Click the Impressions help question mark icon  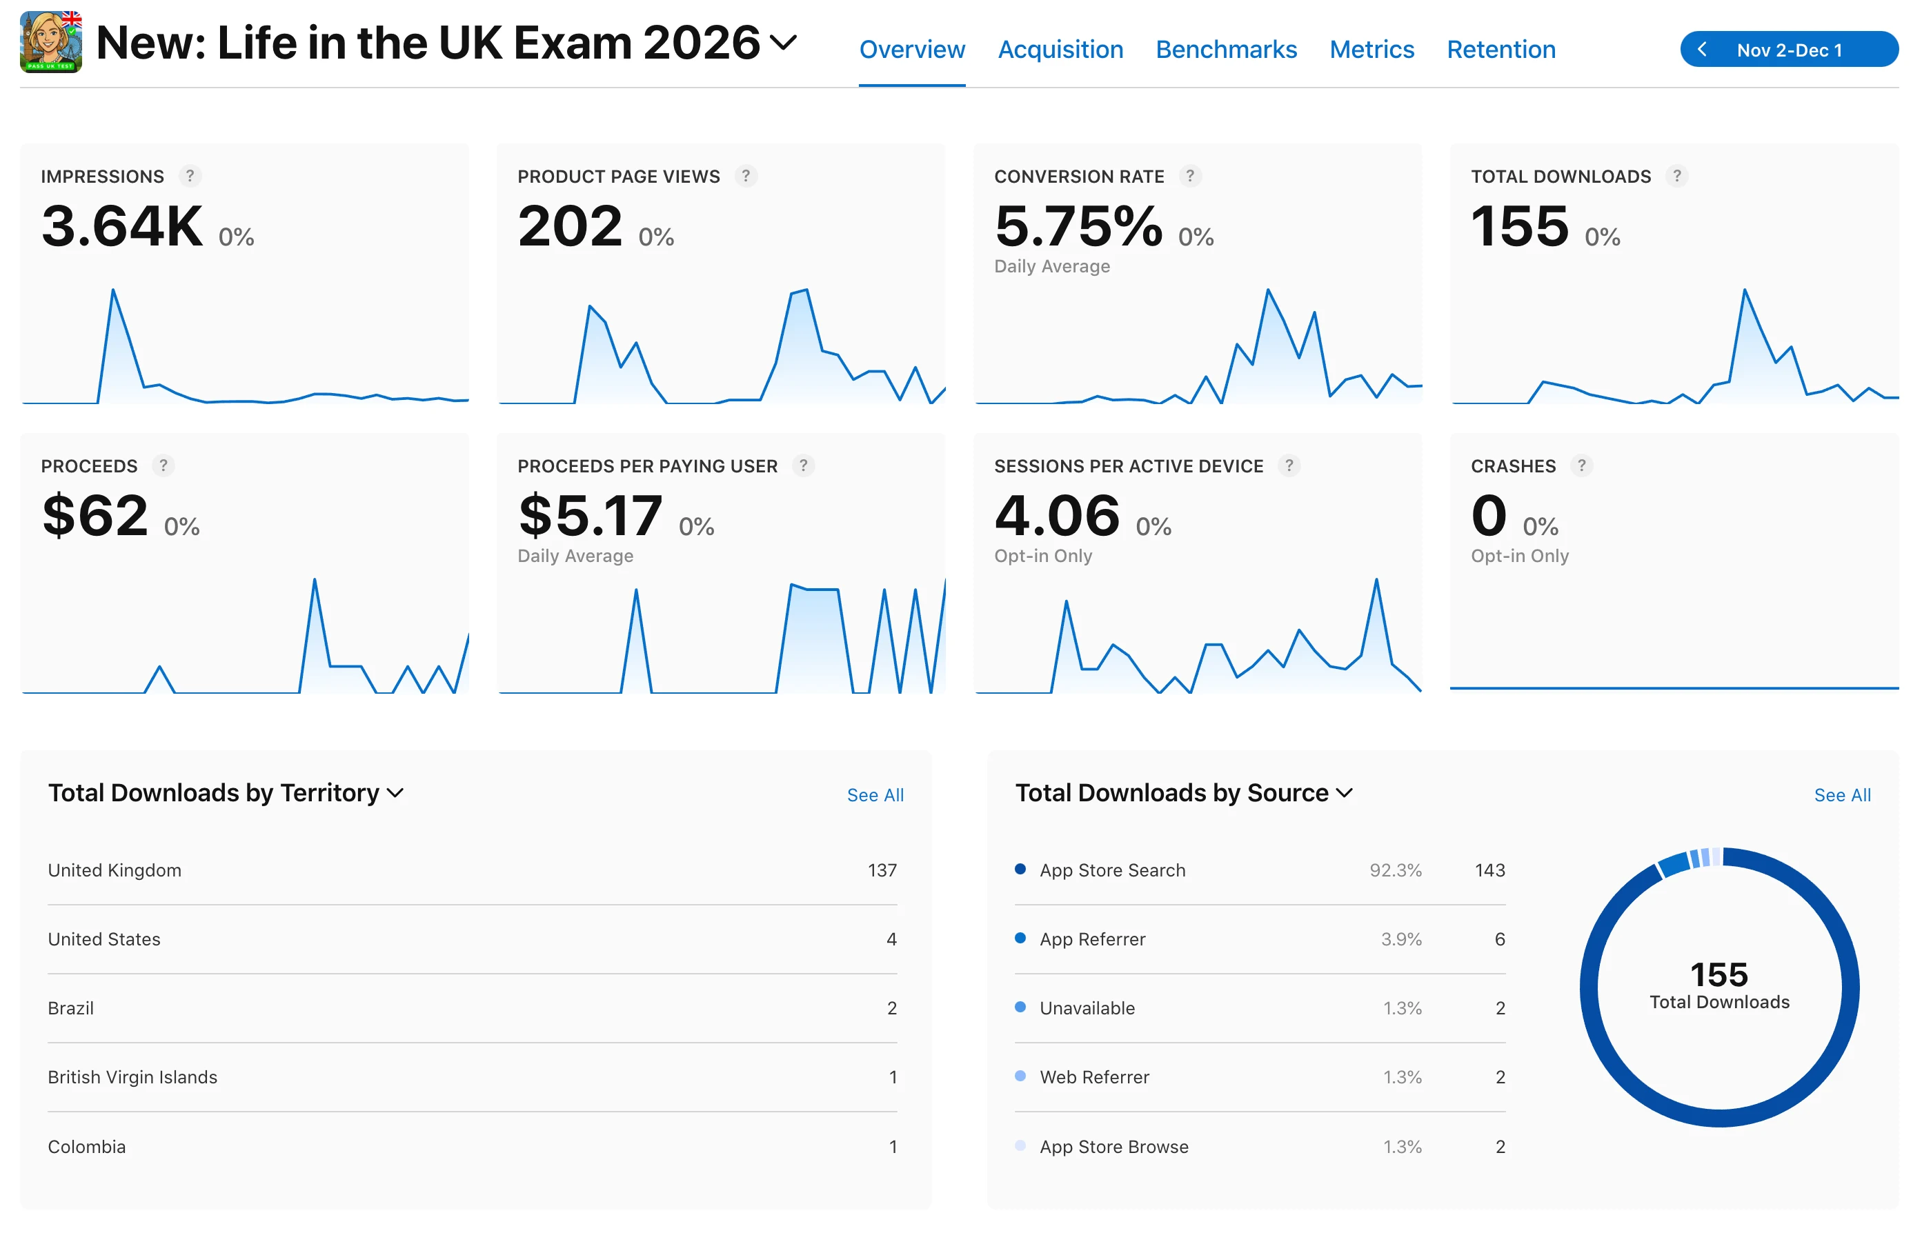[190, 175]
